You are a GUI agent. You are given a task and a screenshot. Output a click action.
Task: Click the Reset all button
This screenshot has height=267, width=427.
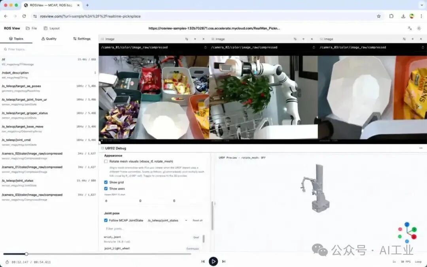click(x=197, y=220)
